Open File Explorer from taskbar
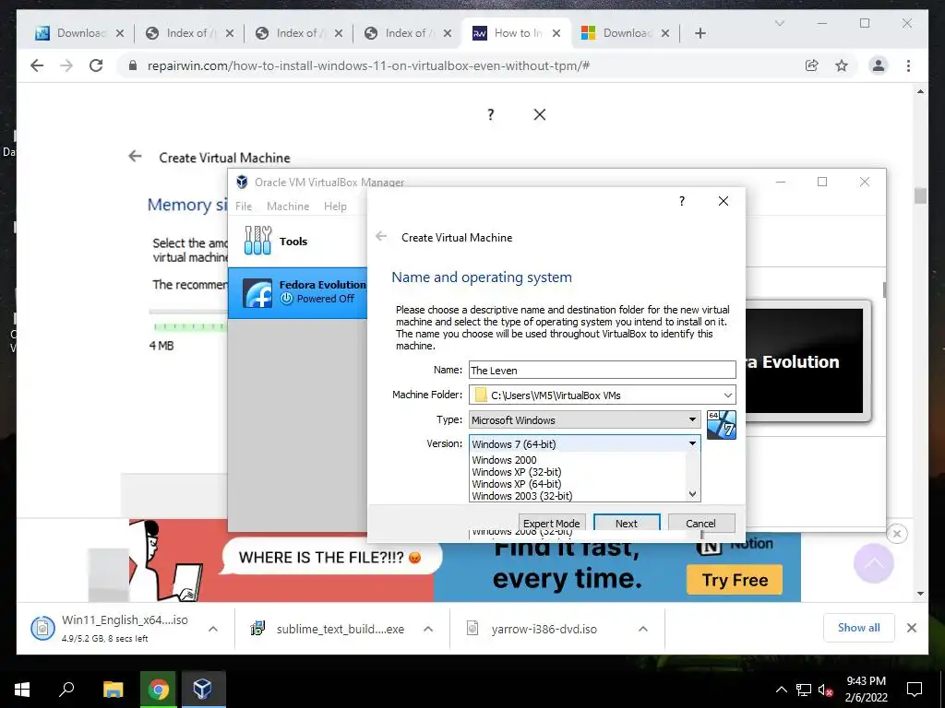945x708 pixels. [x=113, y=690]
